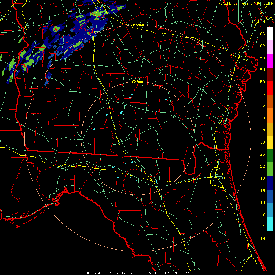Click the 100 NMI range ring label
Screen dimensions: 275x275
click(137, 25)
